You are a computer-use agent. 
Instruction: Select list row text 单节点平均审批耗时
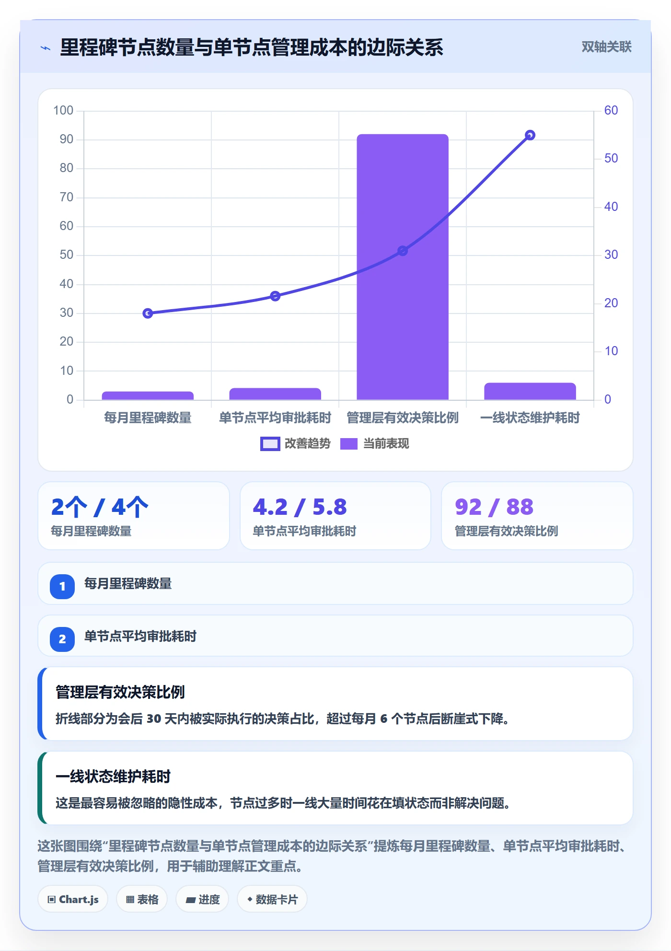click(140, 637)
